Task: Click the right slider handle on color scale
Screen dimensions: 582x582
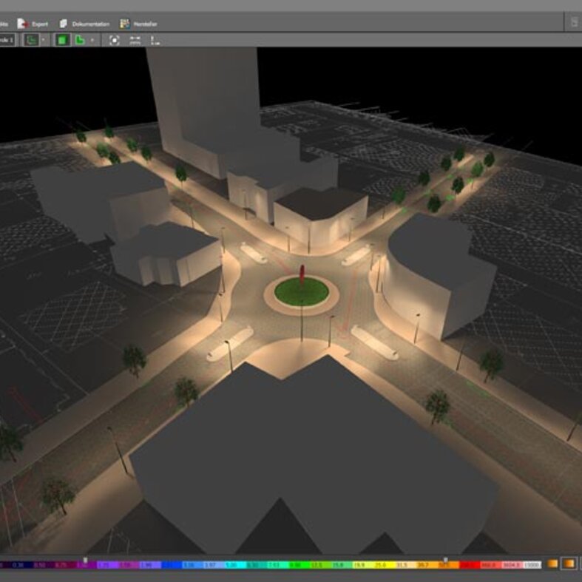Action: pyautogui.click(x=444, y=560)
